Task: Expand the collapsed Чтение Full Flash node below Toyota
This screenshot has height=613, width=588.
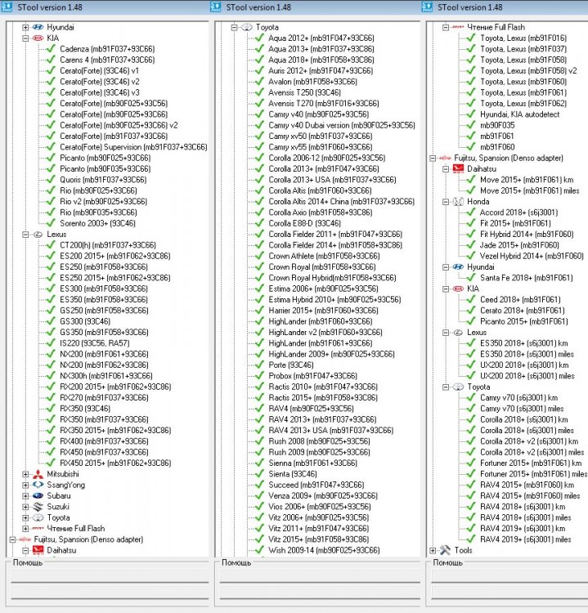Action: [x=25, y=529]
